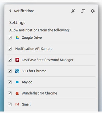102x113 pixels.
Task: Toggle Wunderlist for Chrome checkbox
Action: (10, 93)
